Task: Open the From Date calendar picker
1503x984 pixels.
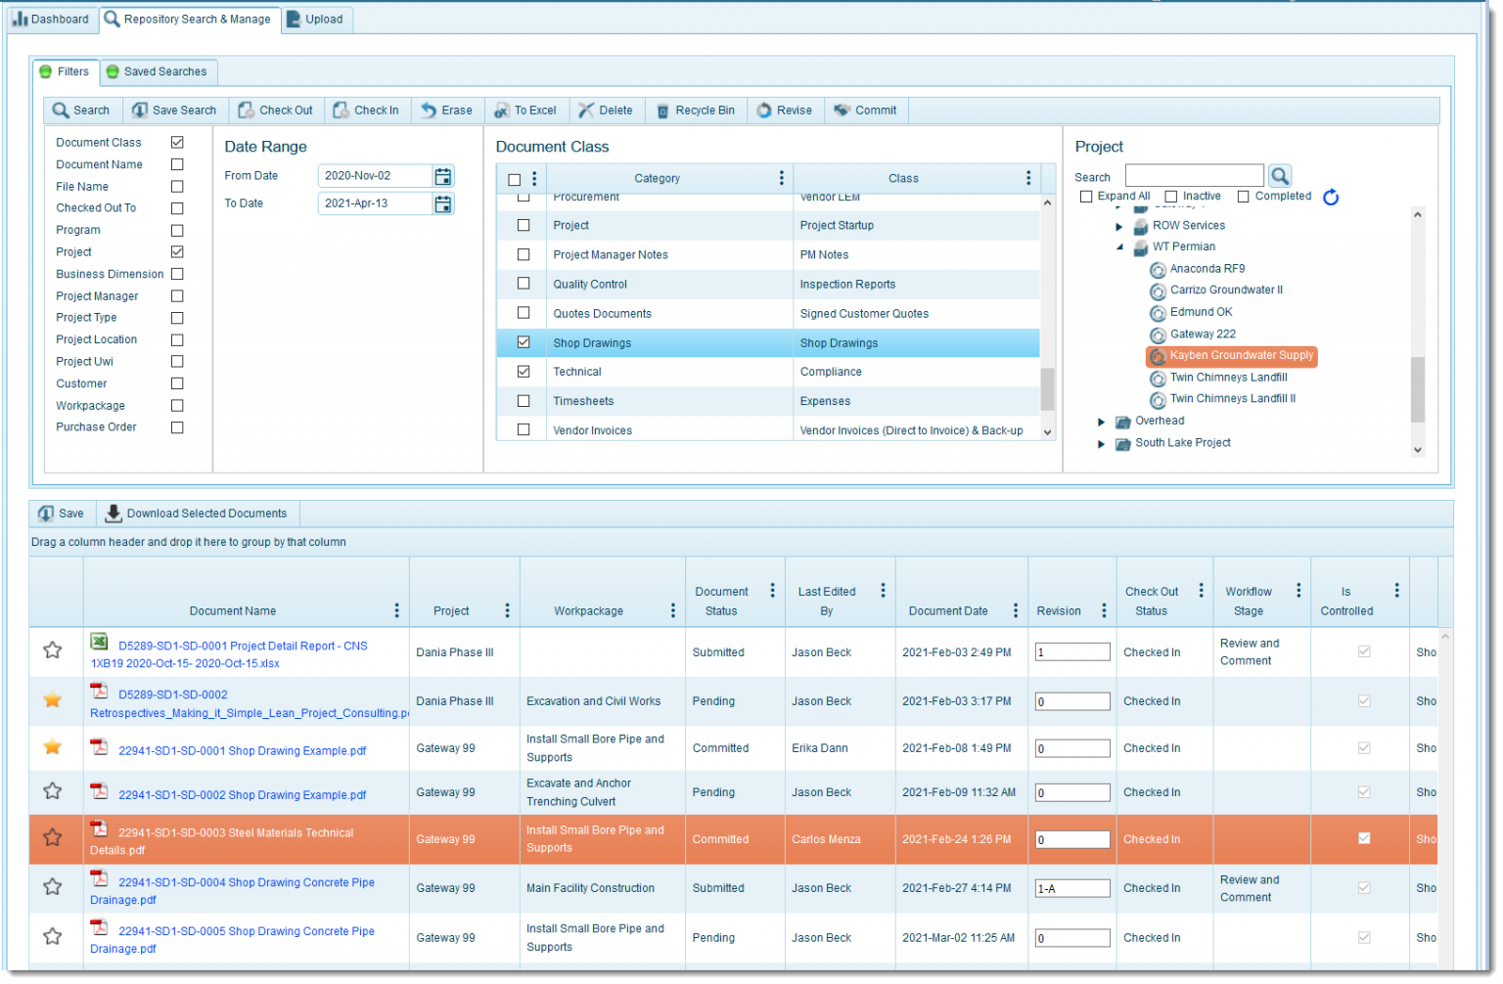Action: [443, 175]
